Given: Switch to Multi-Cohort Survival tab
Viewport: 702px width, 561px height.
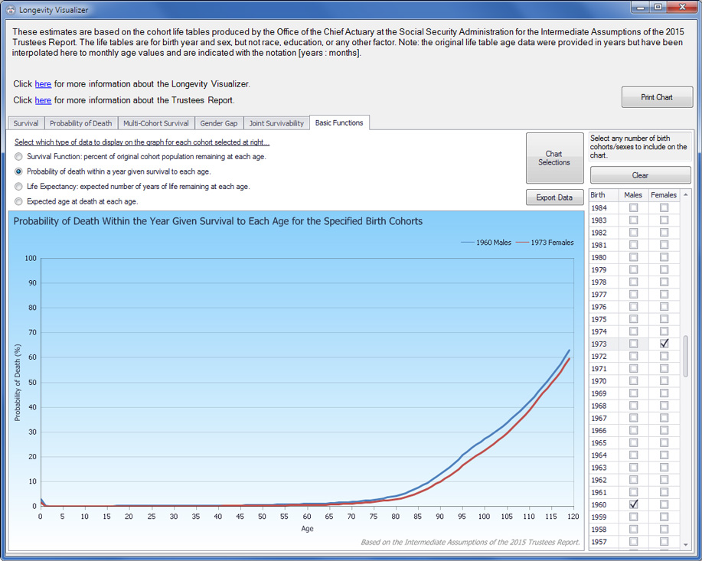Looking at the screenshot, I should click(156, 123).
